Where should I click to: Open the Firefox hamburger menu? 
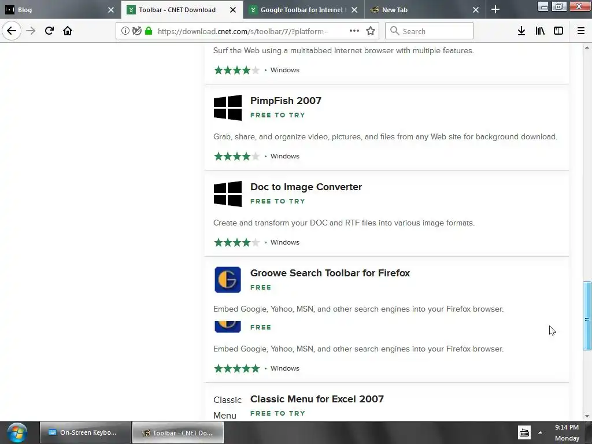pos(580,31)
